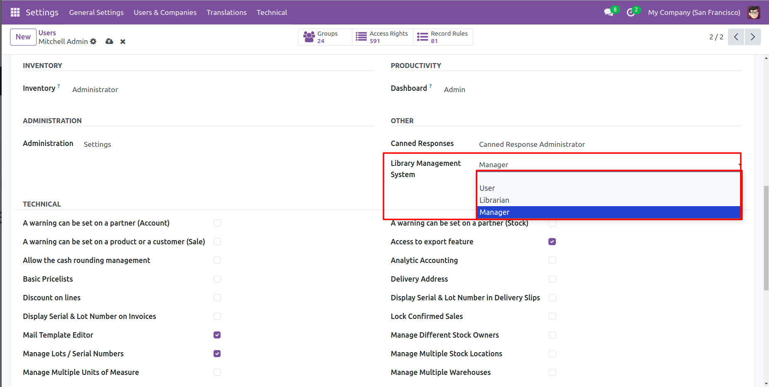Screen dimensions: 769x387
Task: Click Mitchell Admin avatar in top bar
Action: [x=754, y=12]
